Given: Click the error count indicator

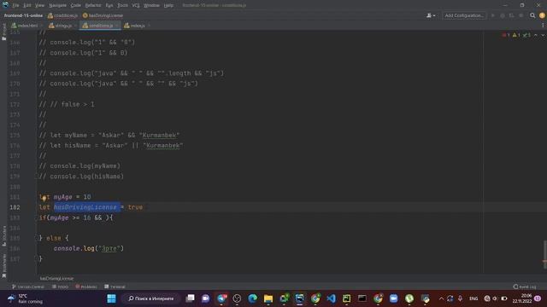Looking at the screenshot, I should [506, 35].
